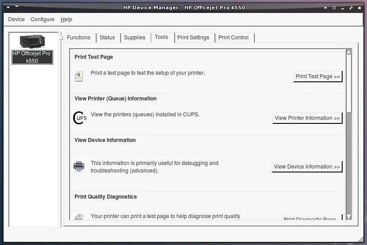Switch to the Supplies tab
The width and height of the screenshot is (367, 245).
(135, 38)
